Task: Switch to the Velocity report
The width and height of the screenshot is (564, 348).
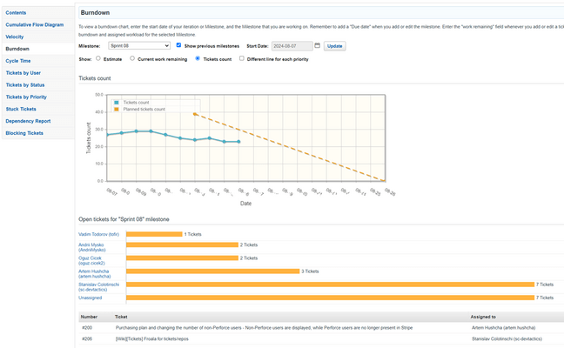Action: click(15, 37)
